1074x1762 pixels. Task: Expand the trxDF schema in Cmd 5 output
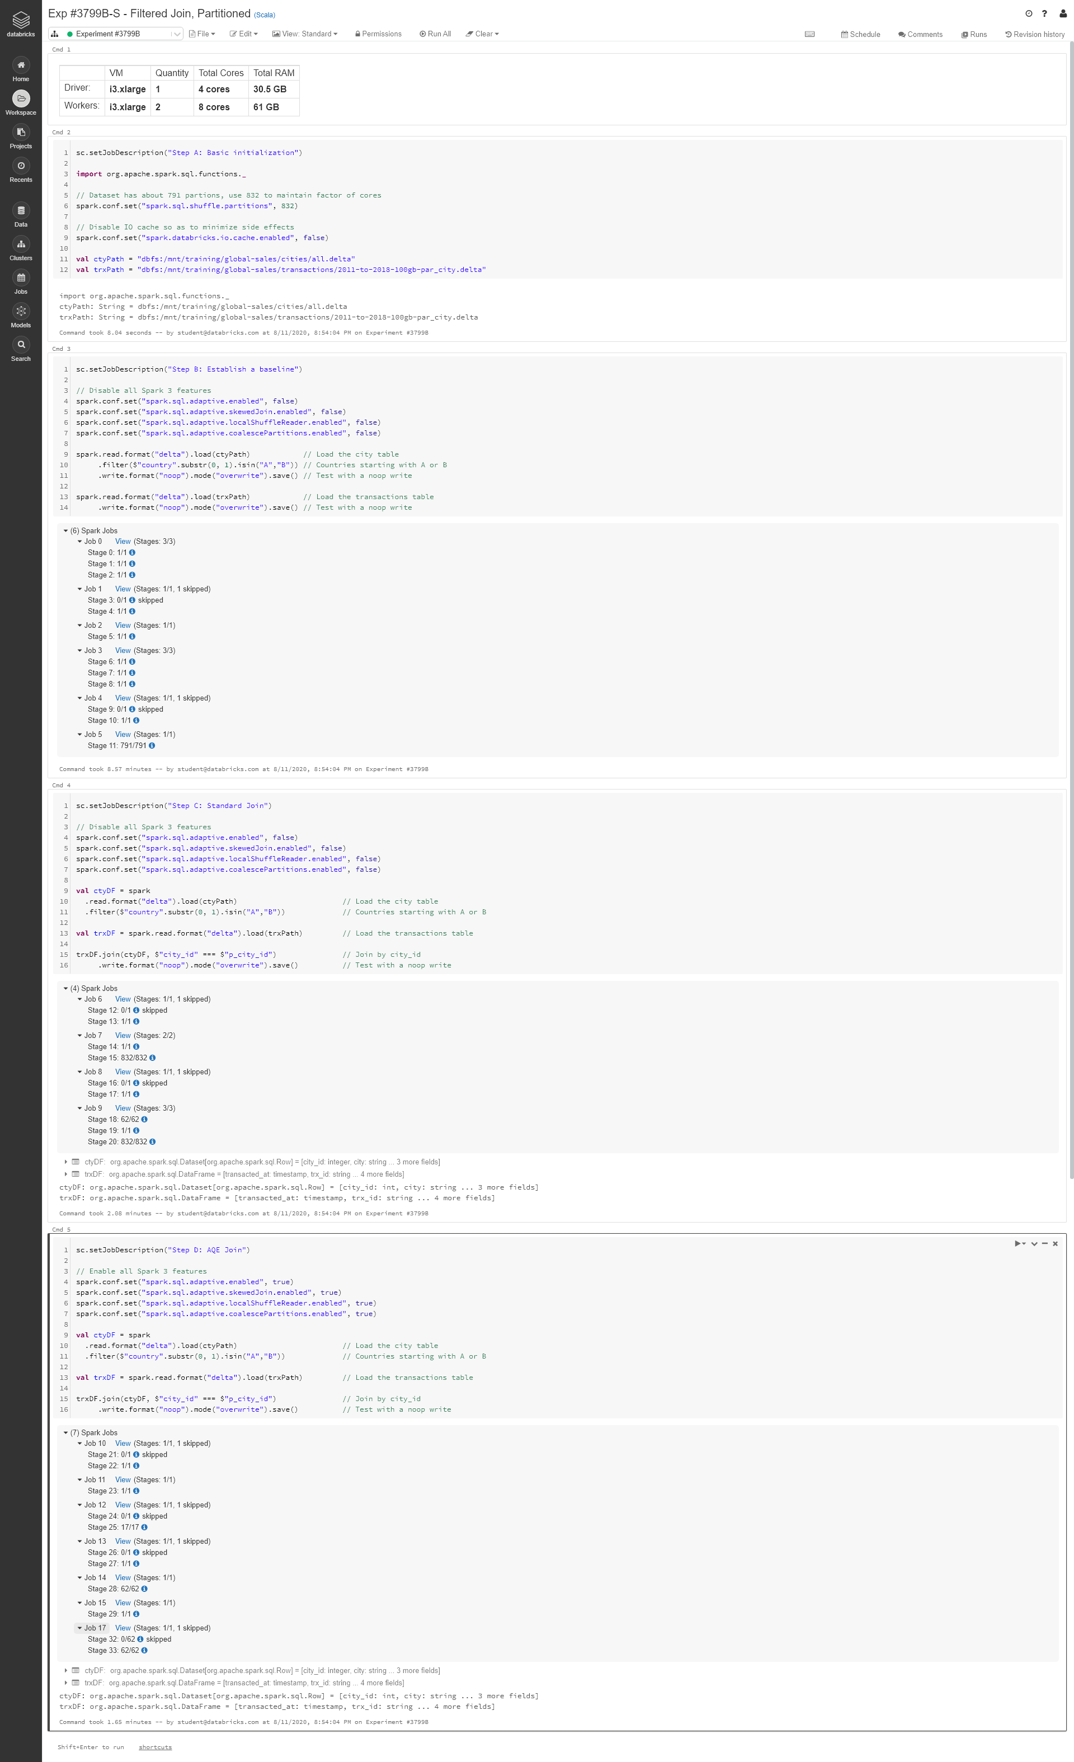coord(66,1683)
